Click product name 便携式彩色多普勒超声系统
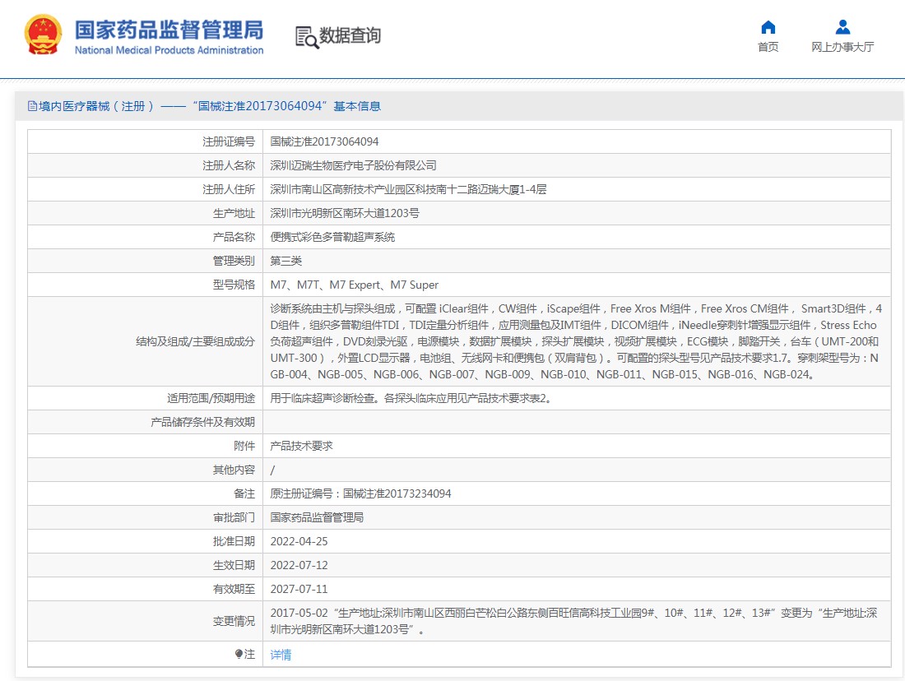 click(332, 237)
